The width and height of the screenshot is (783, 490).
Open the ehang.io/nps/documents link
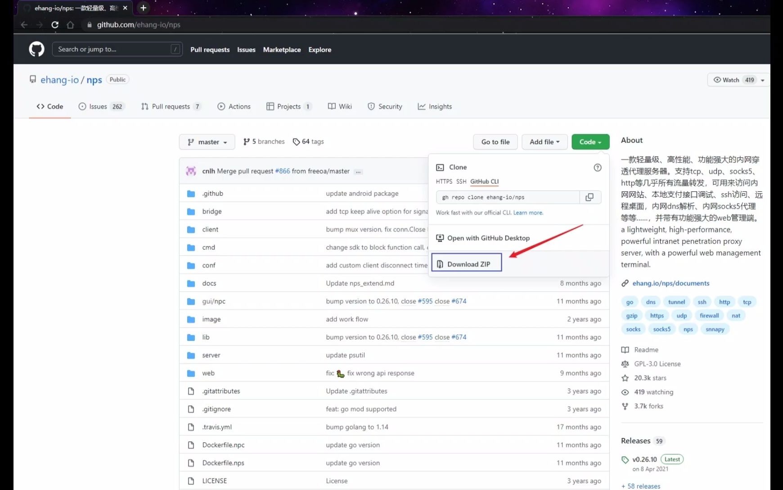pos(670,283)
